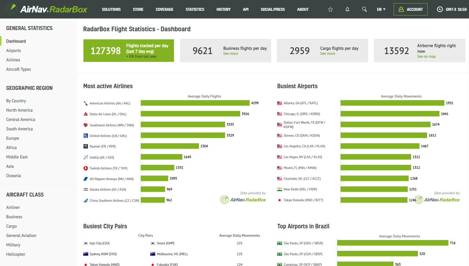
Task: Click See more under Business flights
Action: pyautogui.click(x=231, y=54)
